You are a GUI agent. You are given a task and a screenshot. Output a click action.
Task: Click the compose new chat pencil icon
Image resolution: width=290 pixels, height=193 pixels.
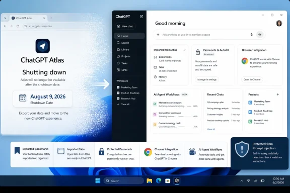141,17
